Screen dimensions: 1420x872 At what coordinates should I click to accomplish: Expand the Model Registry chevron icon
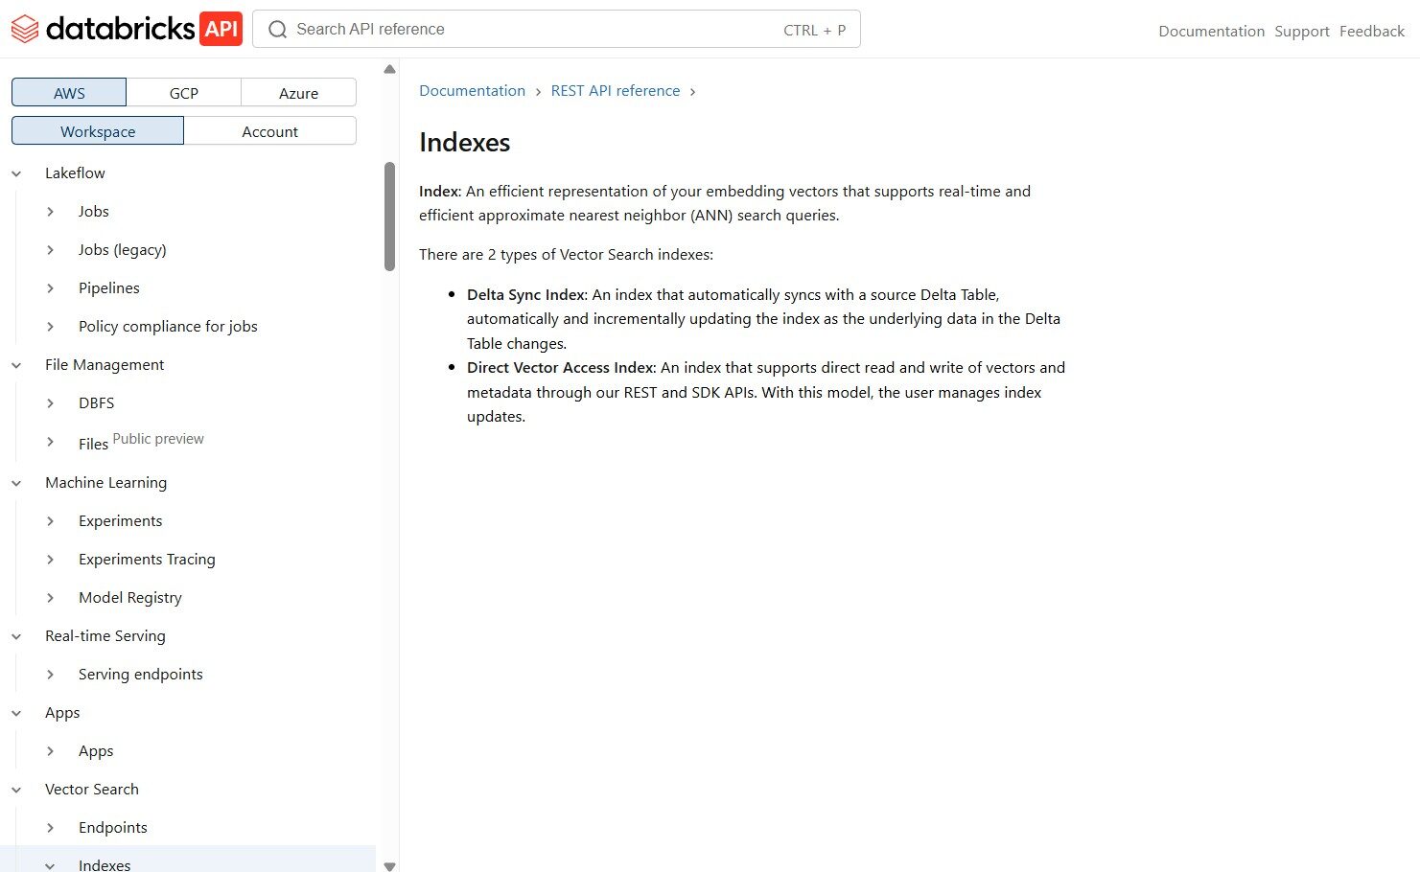pos(51,598)
